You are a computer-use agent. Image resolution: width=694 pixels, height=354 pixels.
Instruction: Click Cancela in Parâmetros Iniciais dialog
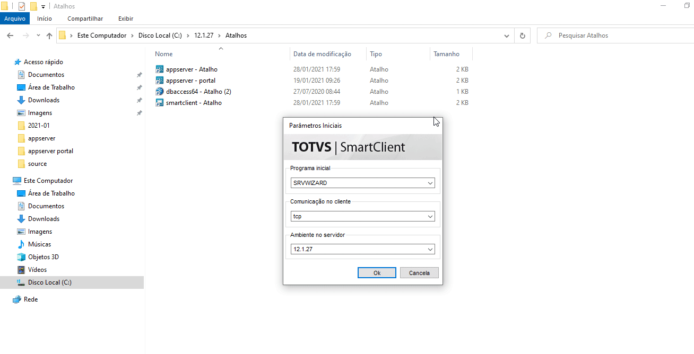[x=419, y=273]
